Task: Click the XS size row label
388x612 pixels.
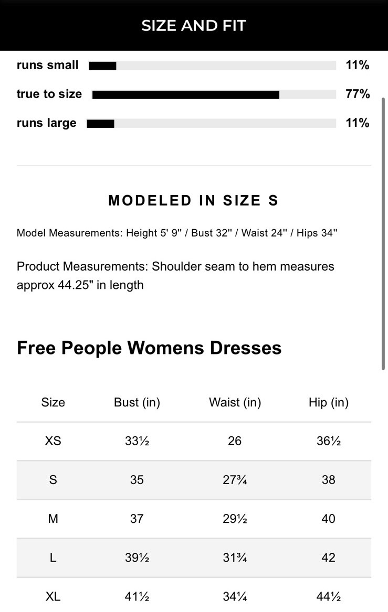Action: [53, 441]
